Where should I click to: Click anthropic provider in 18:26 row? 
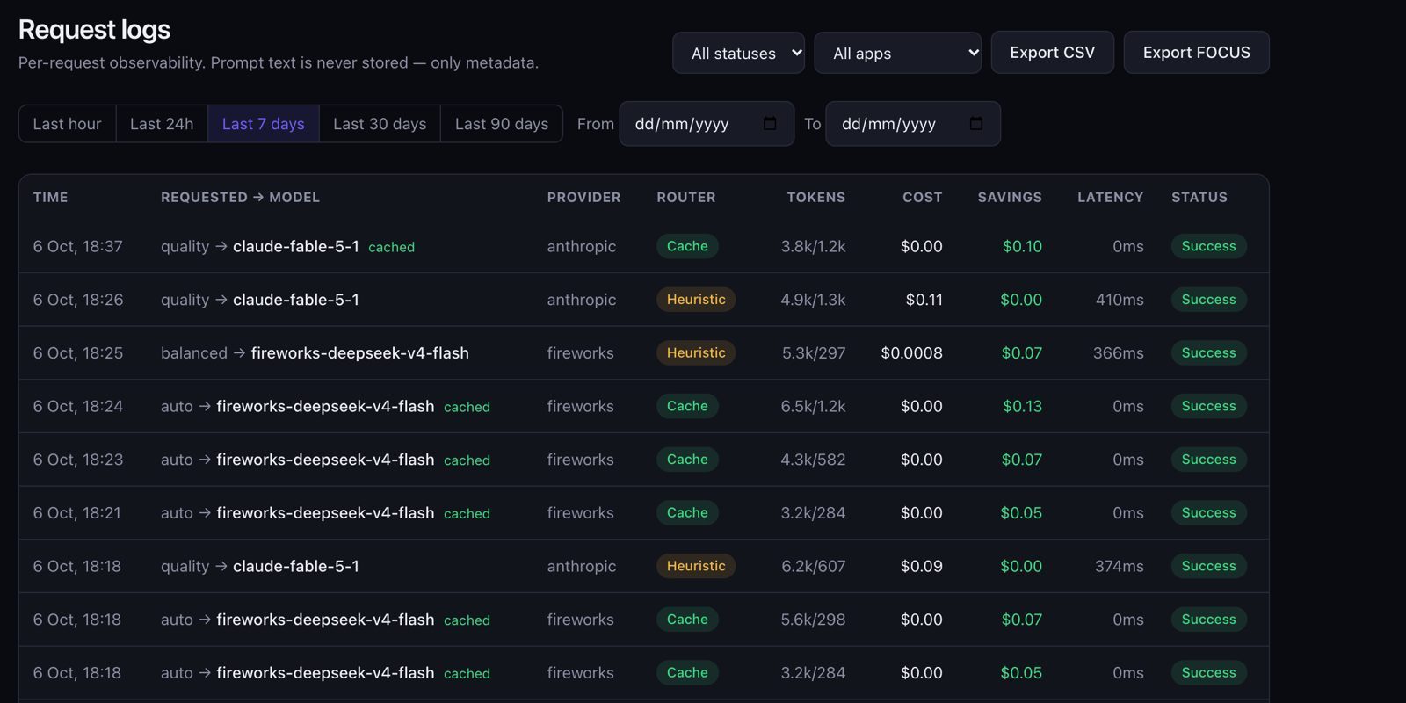click(x=582, y=300)
